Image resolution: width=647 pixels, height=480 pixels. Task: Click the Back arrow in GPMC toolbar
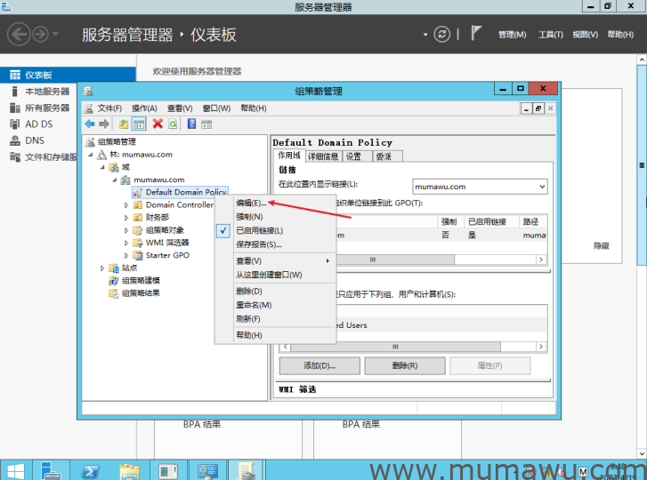point(90,124)
